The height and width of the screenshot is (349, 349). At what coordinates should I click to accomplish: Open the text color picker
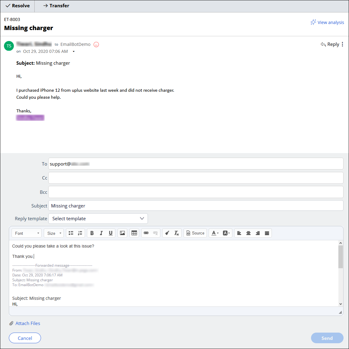[215, 233]
